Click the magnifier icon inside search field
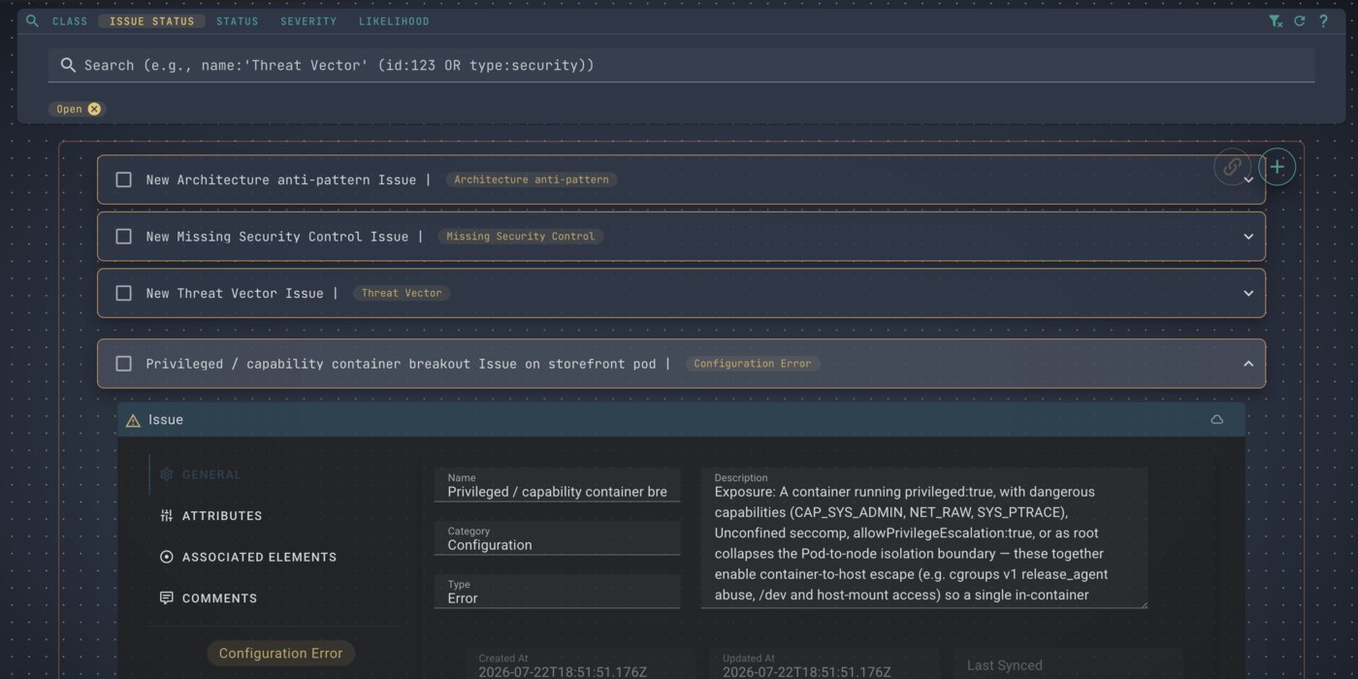This screenshot has height=679, width=1358. pos(68,65)
